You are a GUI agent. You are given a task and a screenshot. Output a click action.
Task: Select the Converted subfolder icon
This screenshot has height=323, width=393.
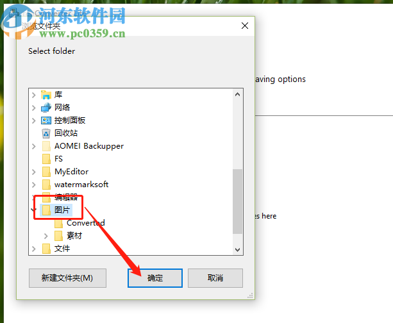point(58,223)
